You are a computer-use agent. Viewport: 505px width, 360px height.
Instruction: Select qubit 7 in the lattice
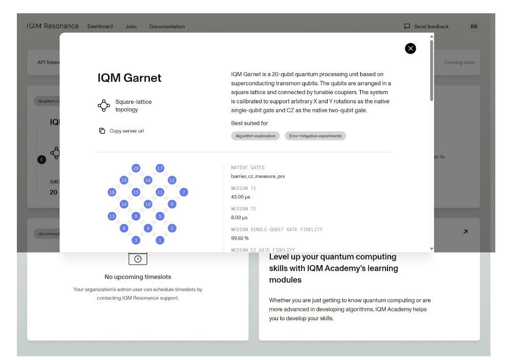point(183,192)
